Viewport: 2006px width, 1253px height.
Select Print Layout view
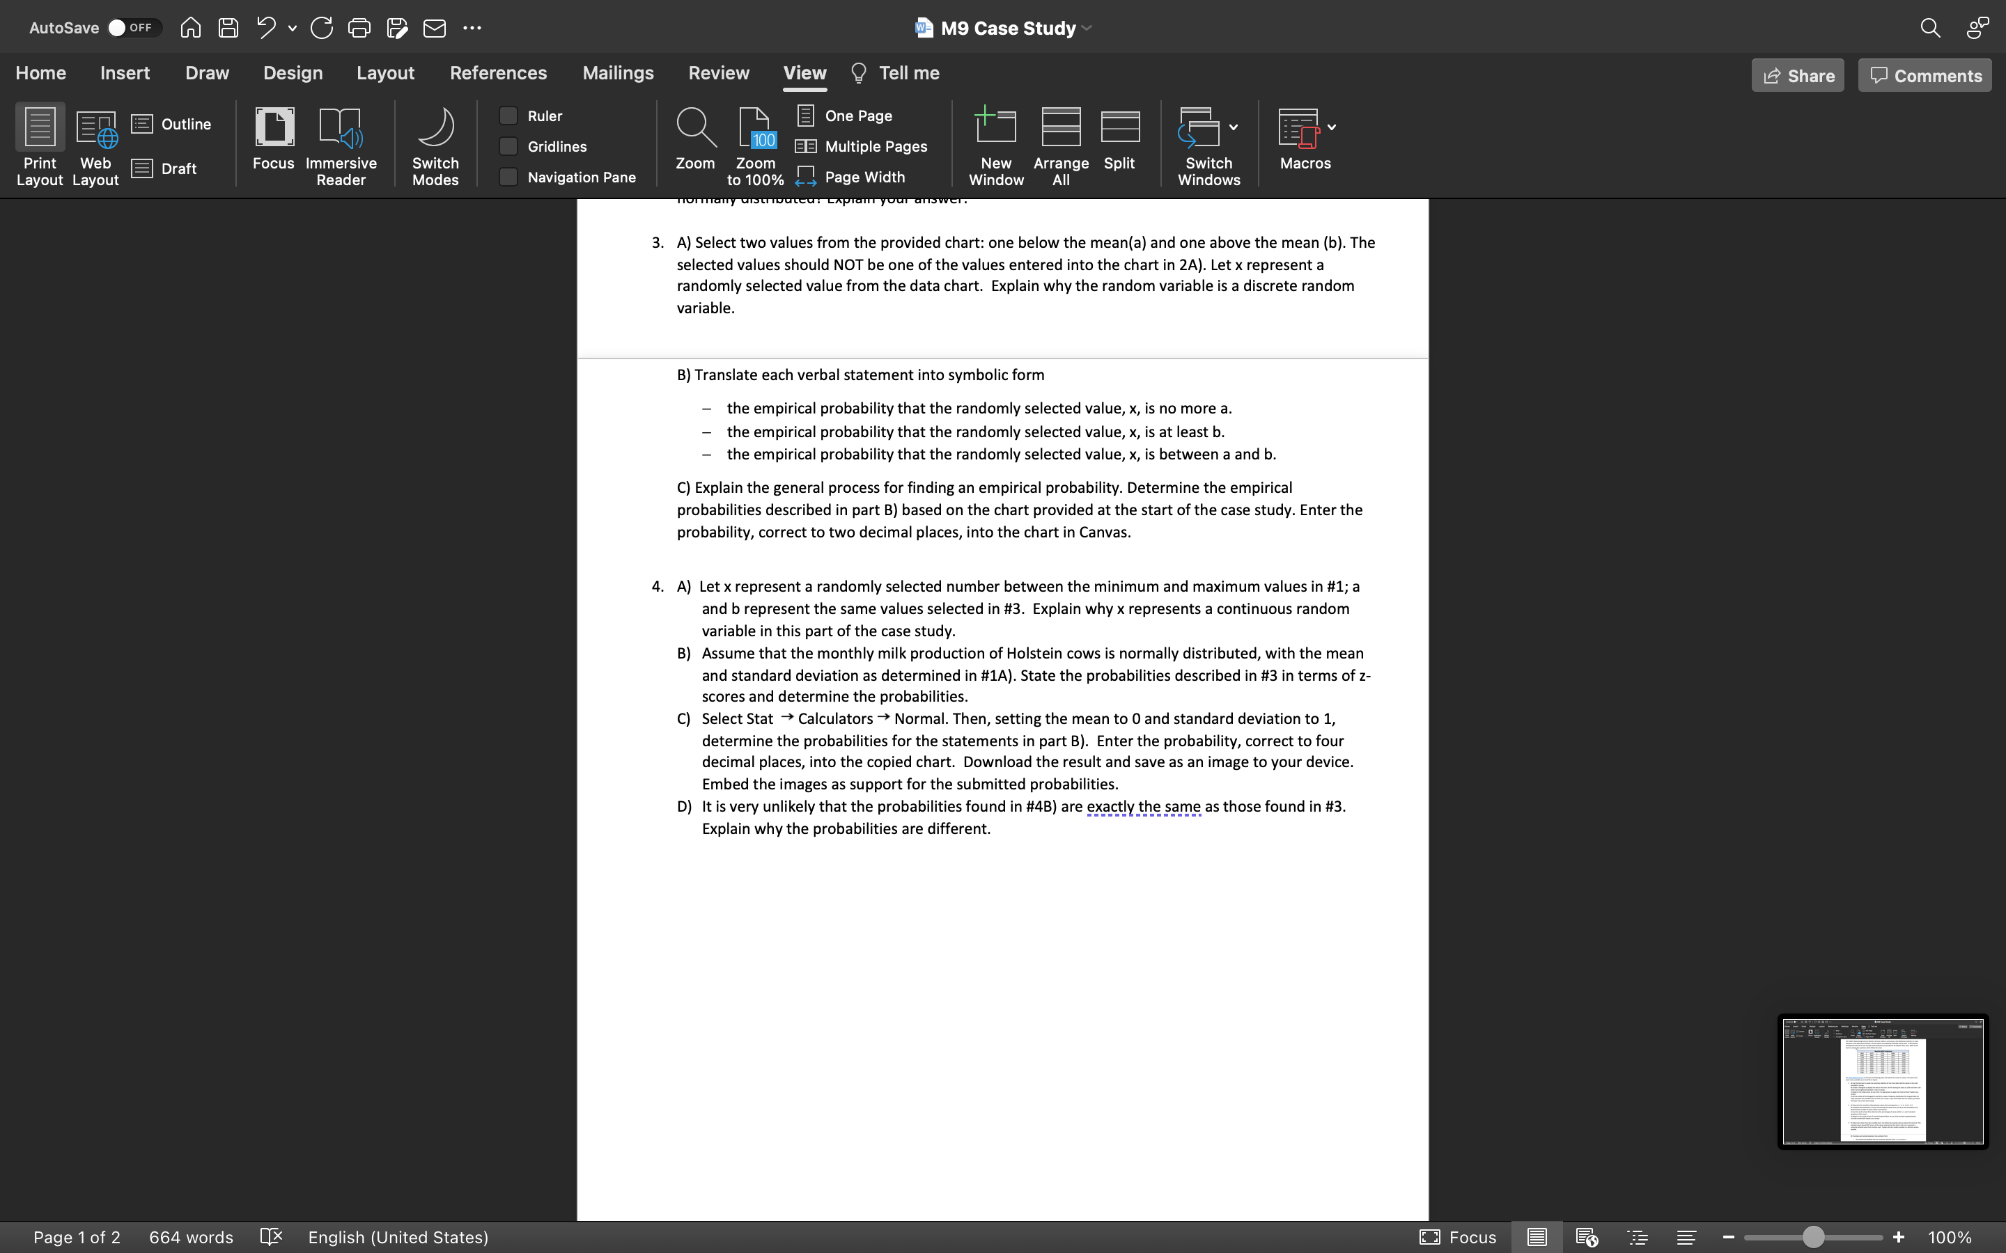coord(39,146)
